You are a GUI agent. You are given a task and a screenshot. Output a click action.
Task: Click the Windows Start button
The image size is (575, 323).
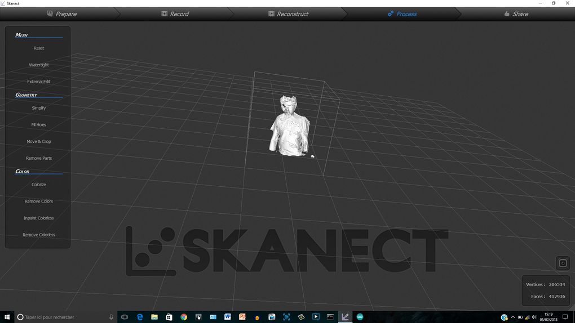pos(7,317)
